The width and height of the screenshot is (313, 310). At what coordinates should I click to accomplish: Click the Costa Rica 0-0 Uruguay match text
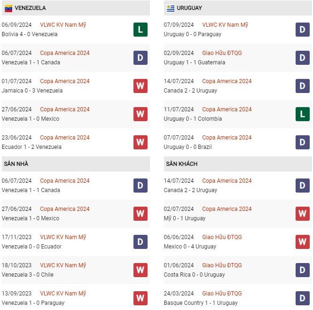pos(194,275)
